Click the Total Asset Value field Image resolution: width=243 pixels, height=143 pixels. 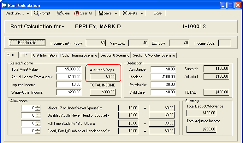[x=69, y=69]
